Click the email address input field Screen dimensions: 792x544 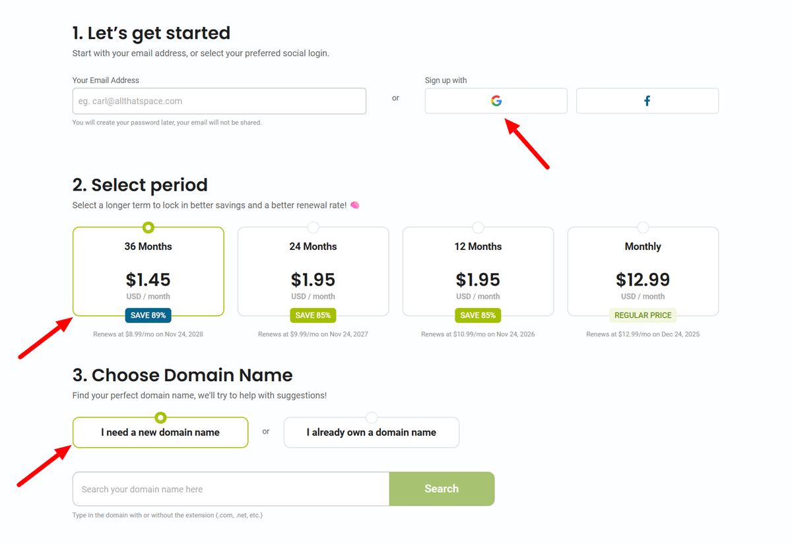(219, 100)
